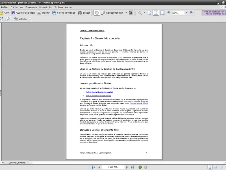226x170 pixels.
Task: Open the Herramientas menu
Action: click(45, 7)
